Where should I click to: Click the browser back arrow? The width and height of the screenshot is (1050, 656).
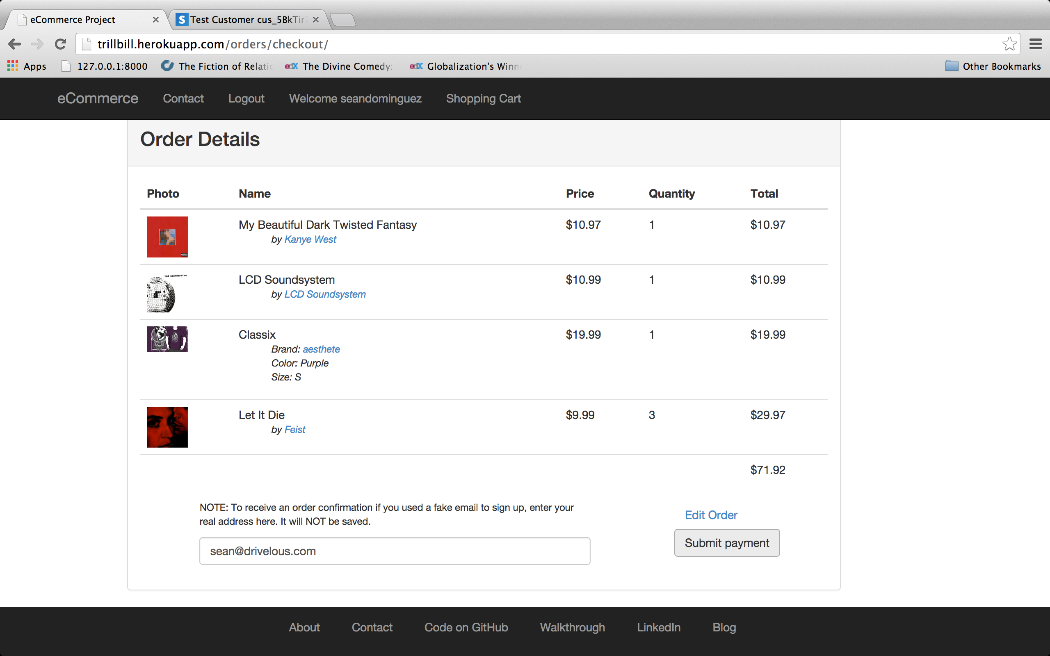pos(14,44)
